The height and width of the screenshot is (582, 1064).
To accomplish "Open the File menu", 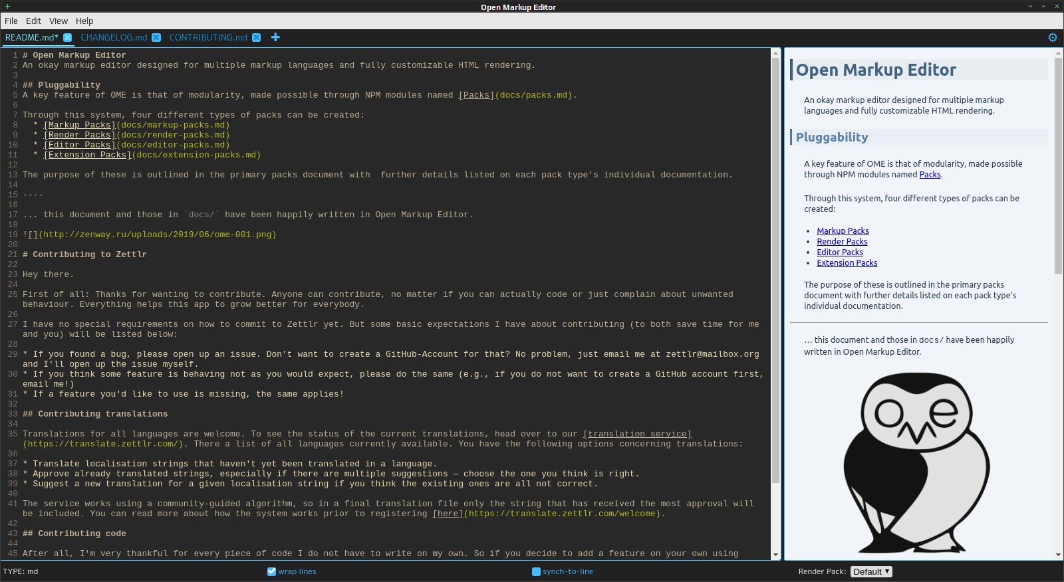I will 11,21.
